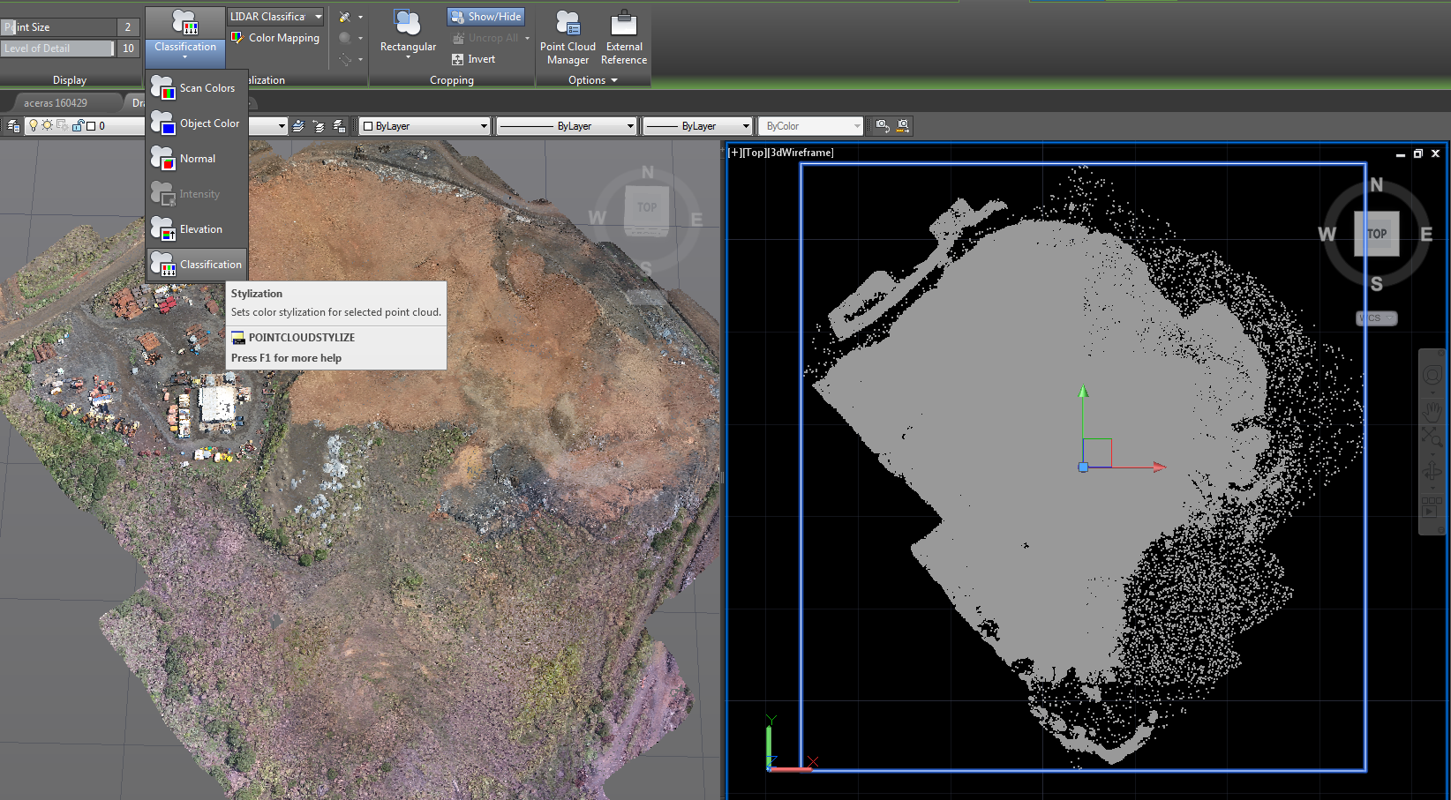
Task: Expand the Rectangular cropping dropdown
Action: point(407,56)
